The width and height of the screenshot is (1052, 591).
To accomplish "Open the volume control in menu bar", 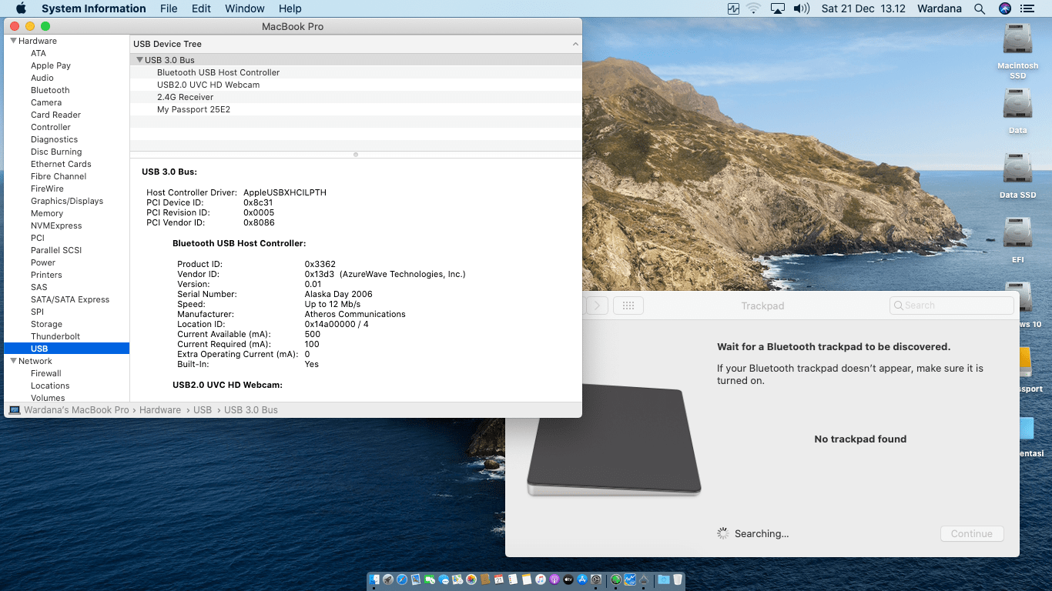I will pyautogui.click(x=802, y=8).
